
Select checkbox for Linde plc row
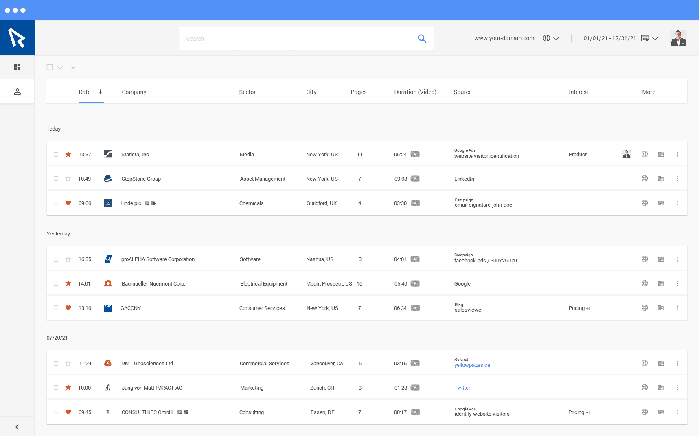point(56,203)
